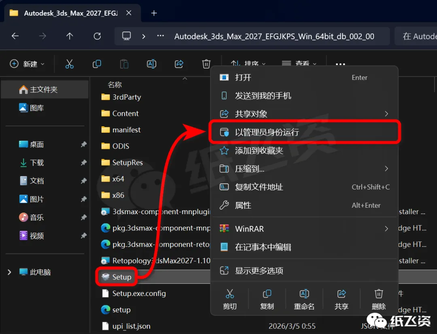Open the toolbar three-dot more menu
This screenshot has height=334, width=437.
point(340,64)
